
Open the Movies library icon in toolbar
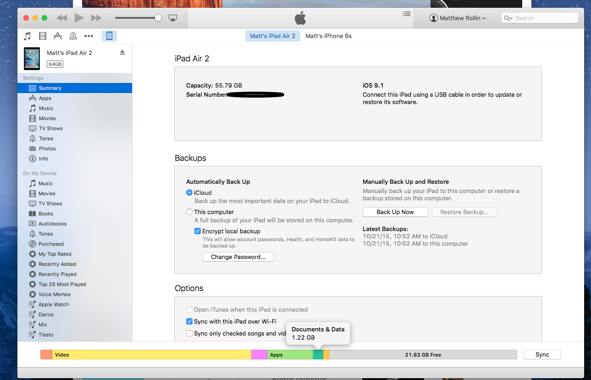pyautogui.click(x=43, y=36)
